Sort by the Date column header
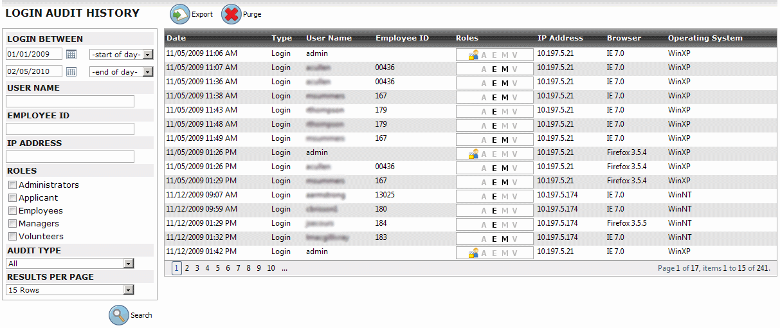 [176, 38]
